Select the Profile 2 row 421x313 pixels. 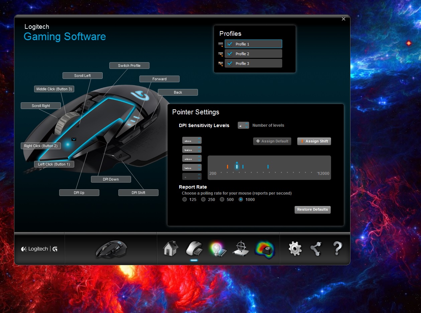pos(253,54)
